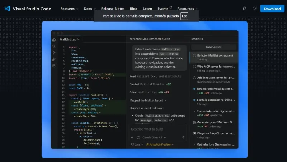Close the MailList.tsx tab with its X

78,39
